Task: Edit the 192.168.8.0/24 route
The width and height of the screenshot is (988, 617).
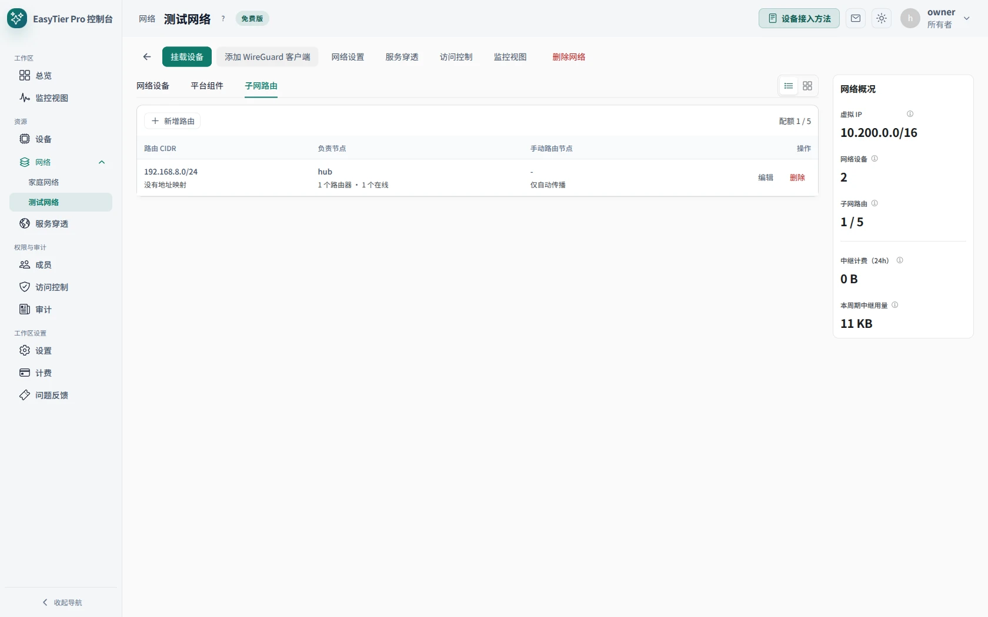Action: [766, 177]
